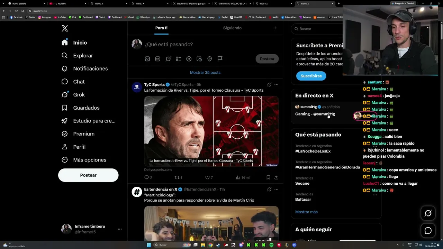Image resolution: width=443 pixels, height=249 pixels.
Task: Switch to the Para ti tab
Action: click(x=161, y=28)
